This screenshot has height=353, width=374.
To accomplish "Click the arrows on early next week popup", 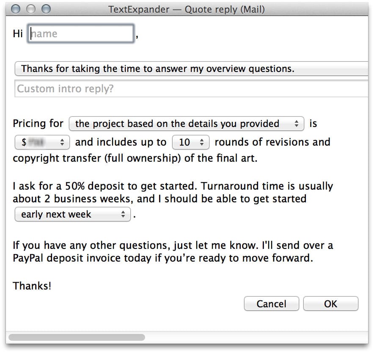I will click(x=123, y=214).
